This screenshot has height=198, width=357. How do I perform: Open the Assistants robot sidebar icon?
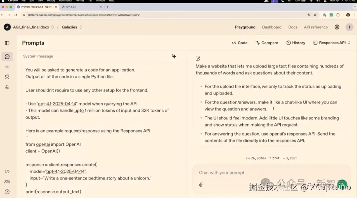pos(7,77)
